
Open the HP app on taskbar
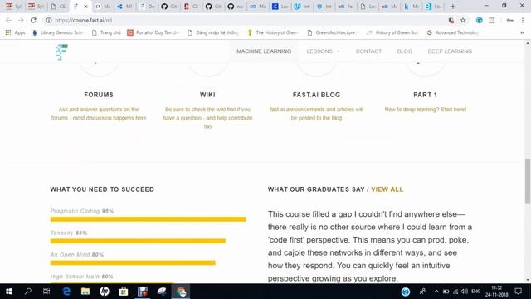[105, 292]
